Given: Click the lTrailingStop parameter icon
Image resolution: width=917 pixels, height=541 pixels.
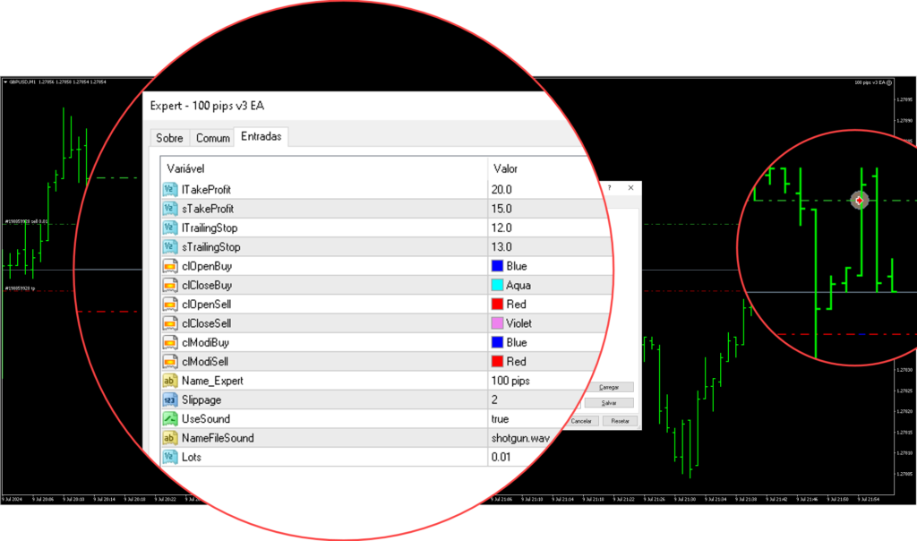Looking at the screenshot, I should 167,228.
